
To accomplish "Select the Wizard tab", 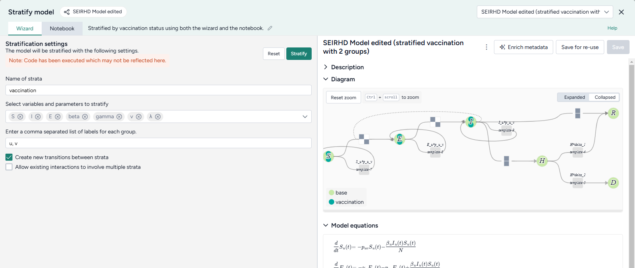I will coord(25,28).
